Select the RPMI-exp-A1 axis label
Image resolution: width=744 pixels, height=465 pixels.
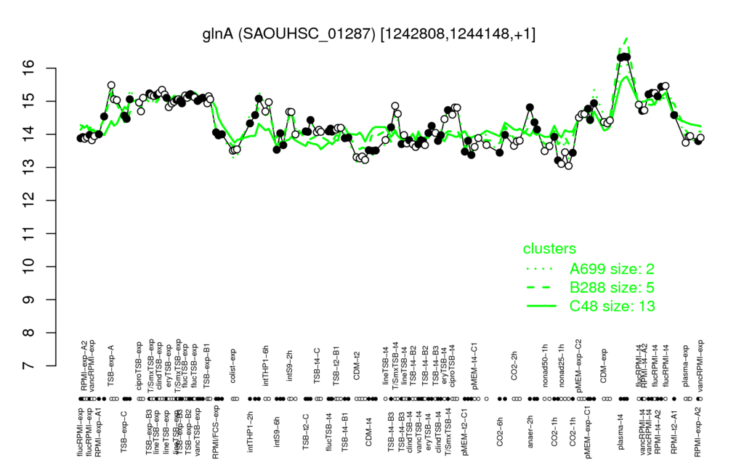(x=98, y=433)
